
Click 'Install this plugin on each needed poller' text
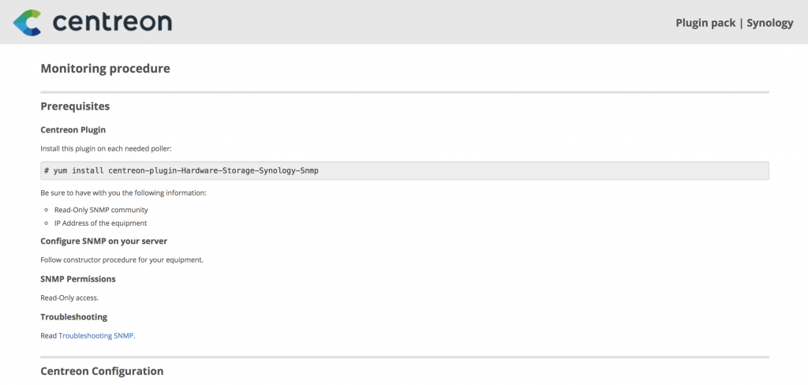106,148
